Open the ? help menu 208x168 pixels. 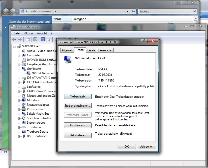52,33
